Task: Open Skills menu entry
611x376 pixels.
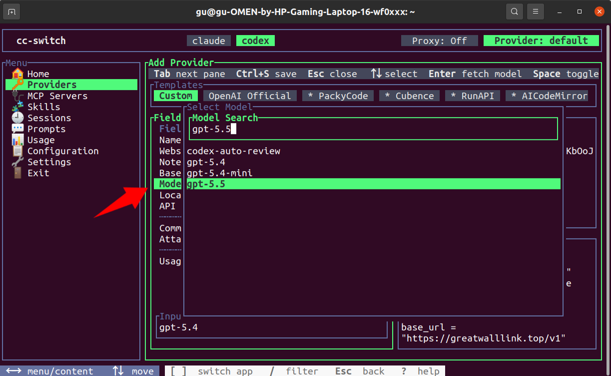Action: coord(43,107)
